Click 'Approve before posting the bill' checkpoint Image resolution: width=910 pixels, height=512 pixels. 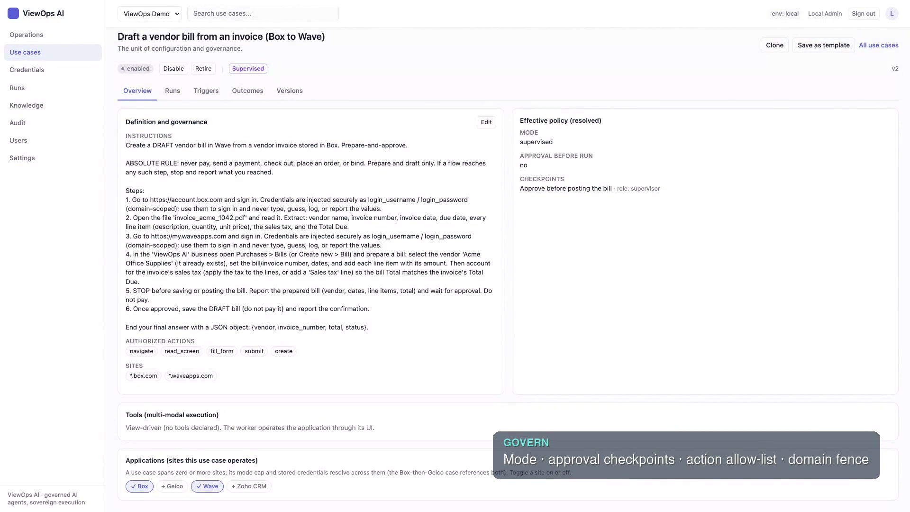click(565, 189)
